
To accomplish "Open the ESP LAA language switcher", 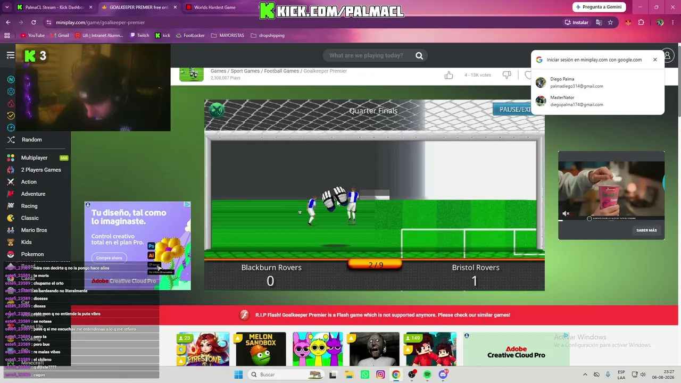I will (622, 374).
